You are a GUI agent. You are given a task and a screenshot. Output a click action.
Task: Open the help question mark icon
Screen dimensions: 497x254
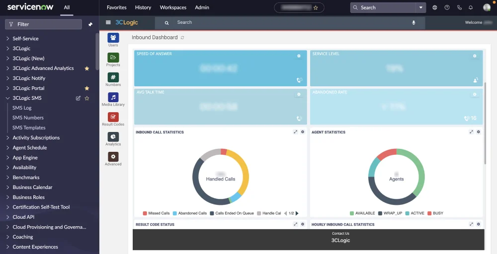click(447, 7)
